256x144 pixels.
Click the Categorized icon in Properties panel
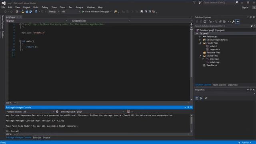click(x=197, y=98)
